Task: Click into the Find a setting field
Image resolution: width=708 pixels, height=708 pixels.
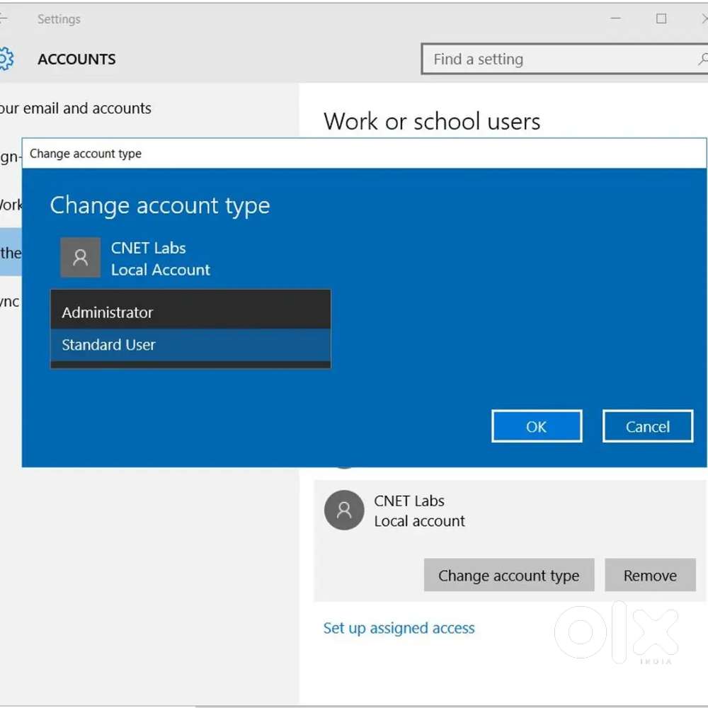Action: click(552, 59)
